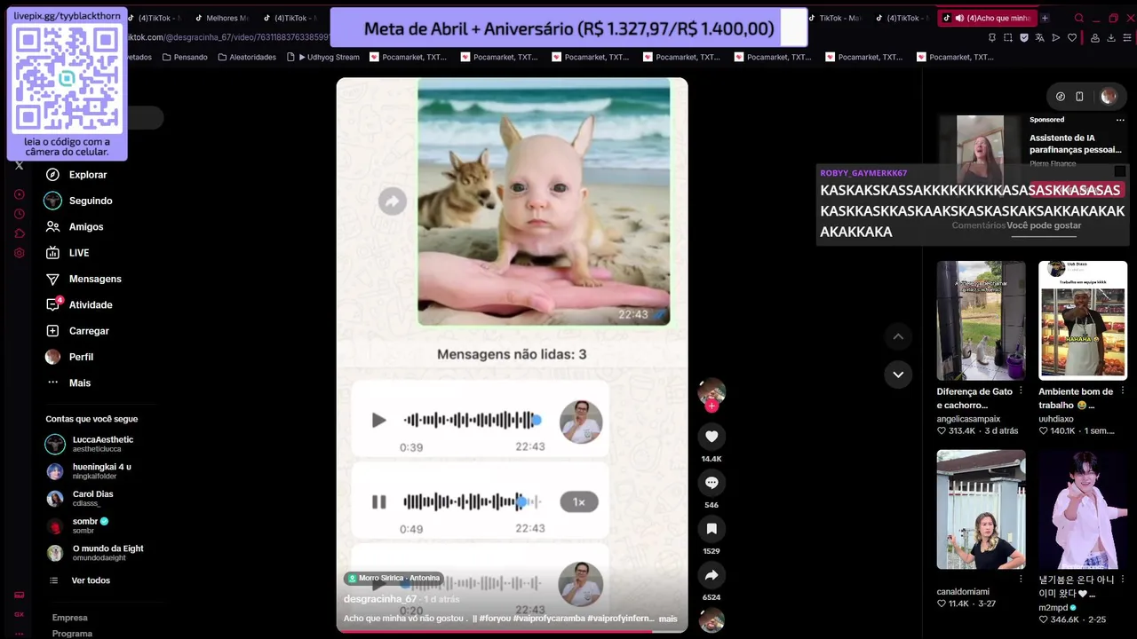Open desgracinha_67 creator profile link
1137x639 pixels.
[x=380, y=599]
